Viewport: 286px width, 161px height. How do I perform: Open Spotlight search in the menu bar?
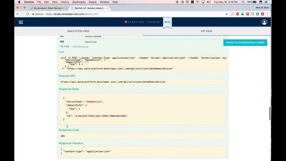(243, 2)
